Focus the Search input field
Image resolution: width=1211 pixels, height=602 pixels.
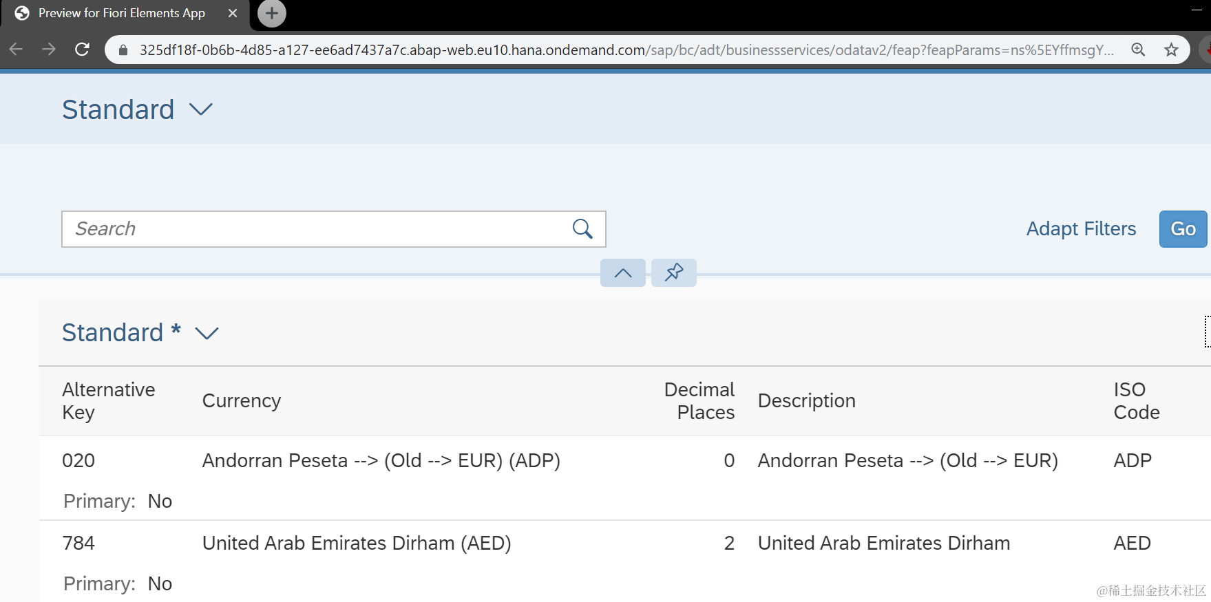[317, 229]
